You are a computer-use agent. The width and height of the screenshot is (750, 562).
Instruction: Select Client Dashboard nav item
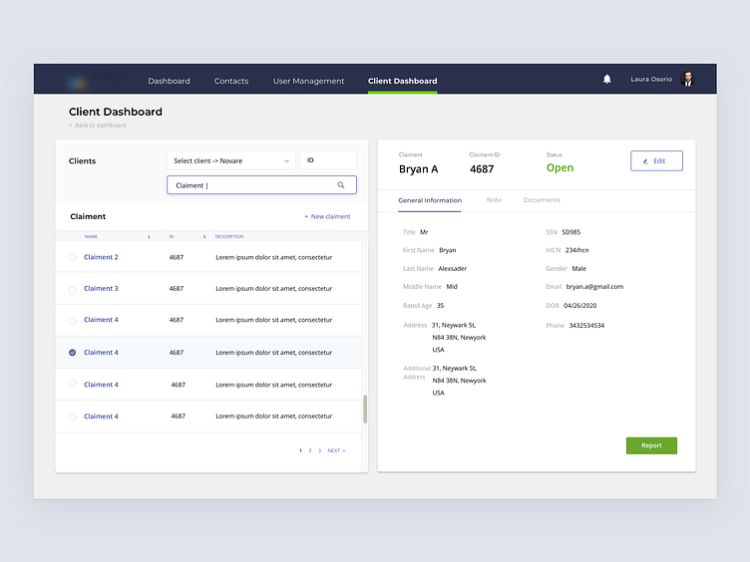pos(402,81)
